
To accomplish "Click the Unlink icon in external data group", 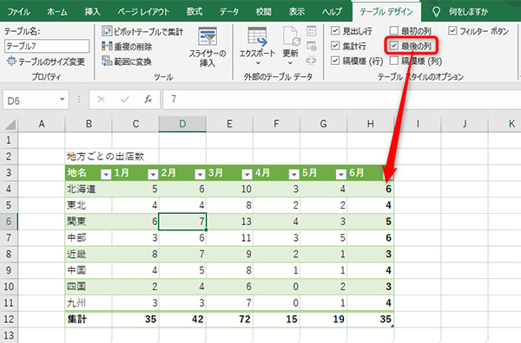I will (312, 61).
